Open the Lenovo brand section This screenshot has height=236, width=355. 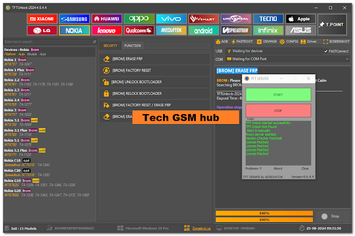pyautogui.click(x=106, y=30)
